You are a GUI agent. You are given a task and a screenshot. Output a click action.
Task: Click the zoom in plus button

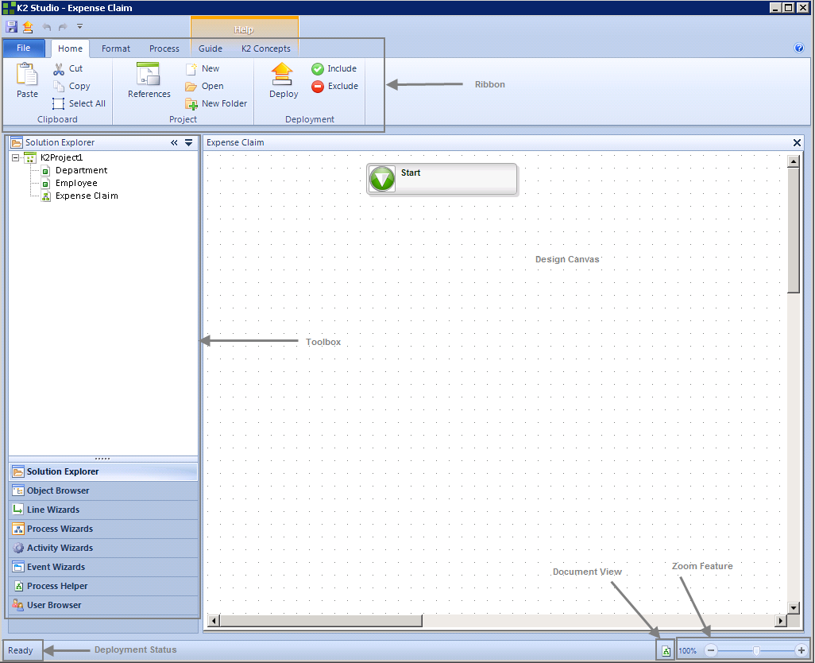[801, 650]
